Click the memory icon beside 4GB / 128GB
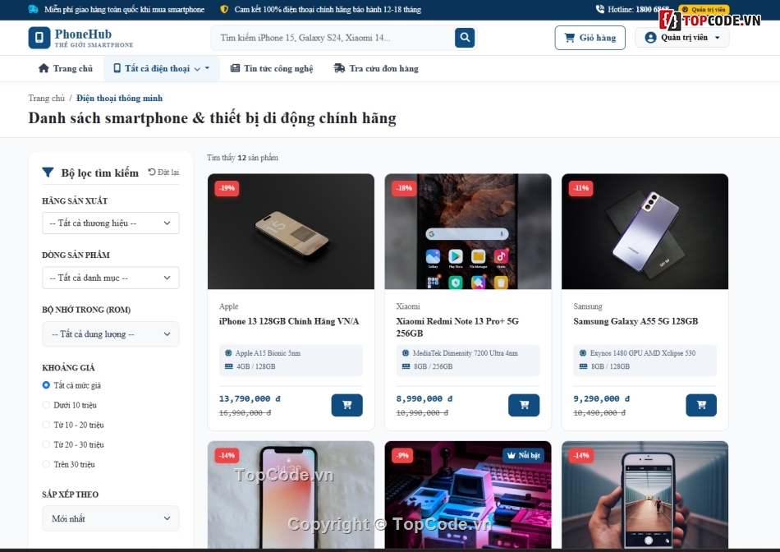Image resolution: width=780 pixels, height=552 pixels. pyautogui.click(x=228, y=366)
